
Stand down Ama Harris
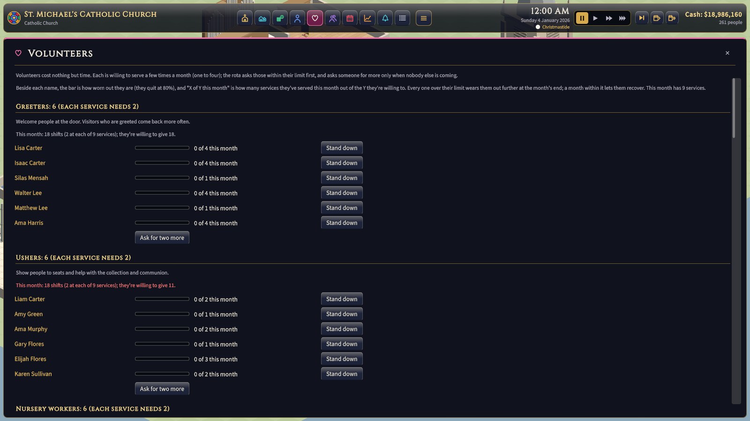pyautogui.click(x=342, y=223)
